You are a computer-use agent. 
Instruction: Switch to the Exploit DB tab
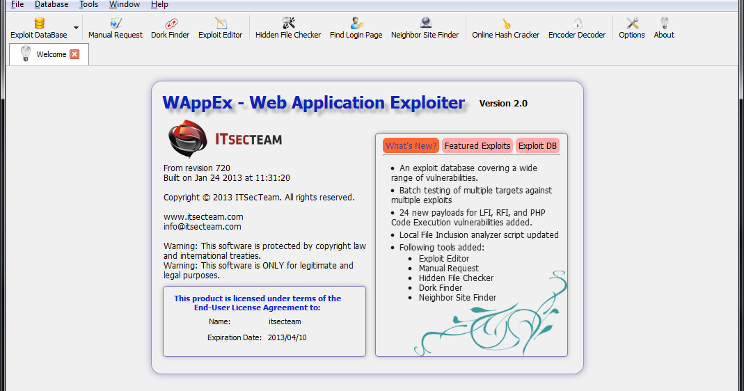point(537,145)
